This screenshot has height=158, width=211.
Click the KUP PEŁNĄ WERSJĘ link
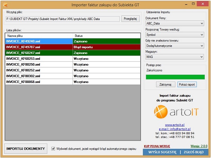point(157,146)
